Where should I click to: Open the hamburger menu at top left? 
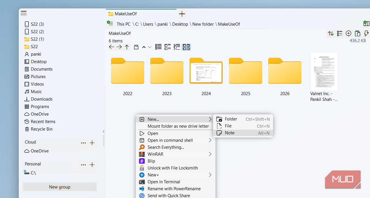pyautogui.click(x=24, y=13)
